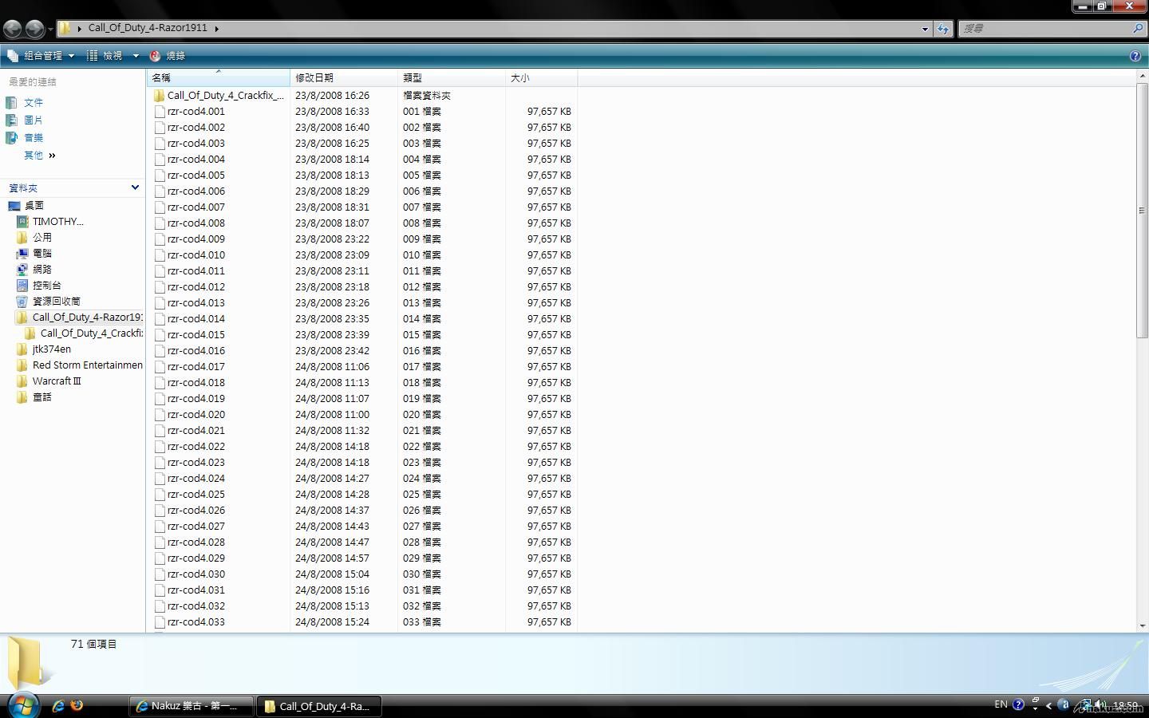Click the magnifier search icon

(1138, 29)
